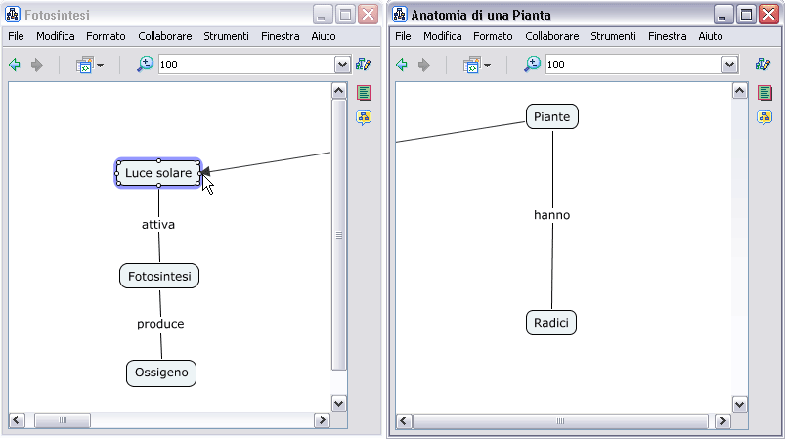Expand zoom level dropdown in Fotosintesi window

pyautogui.click(x=342, y=66)
